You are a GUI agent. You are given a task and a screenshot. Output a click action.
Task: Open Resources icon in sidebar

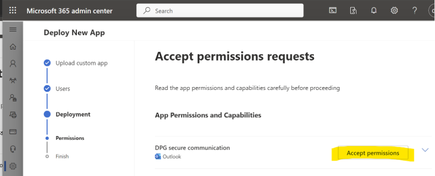(x=13, y=114)
